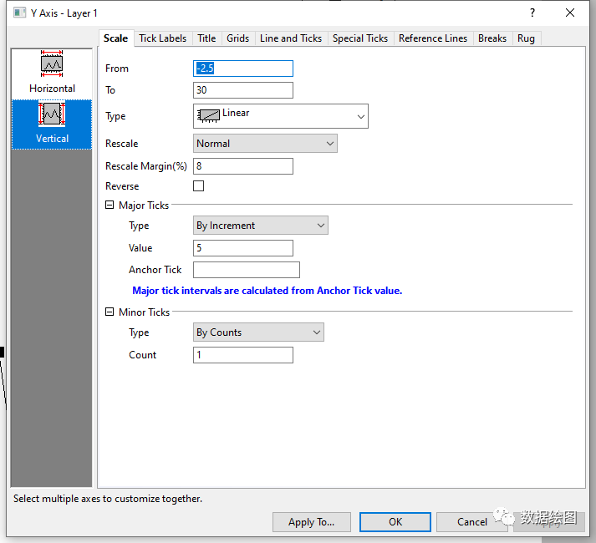Click the Cancel button
Screen dimensions: 596x543
472,522
